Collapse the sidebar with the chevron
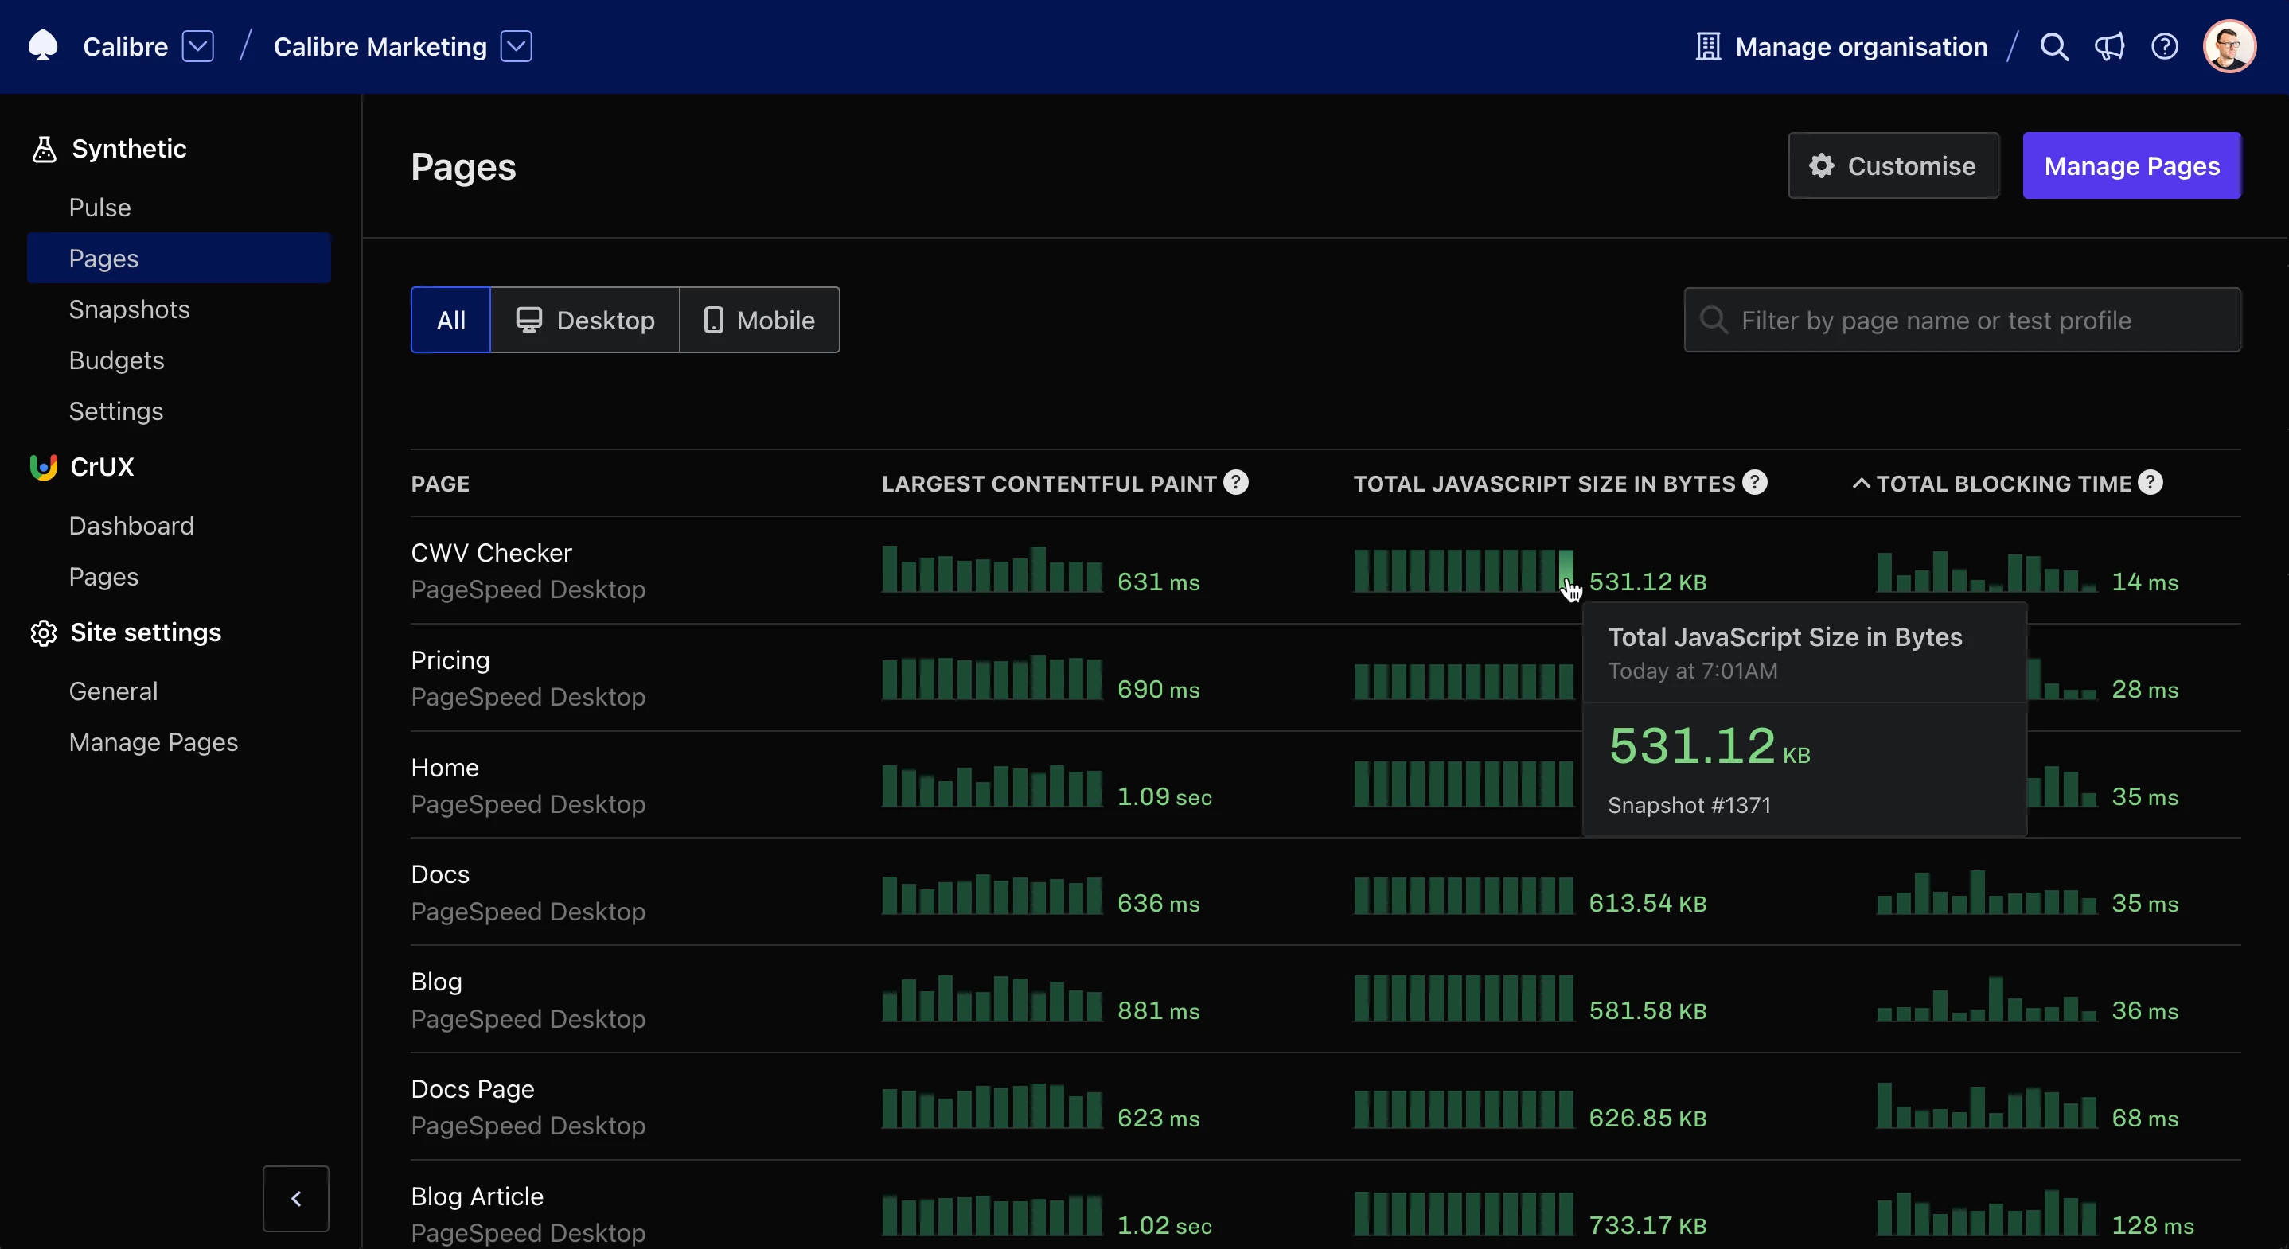 coord(295,1197)
